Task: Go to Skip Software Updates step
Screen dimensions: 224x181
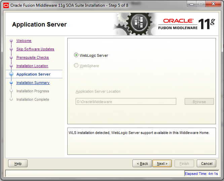Action: click(35, 49)
